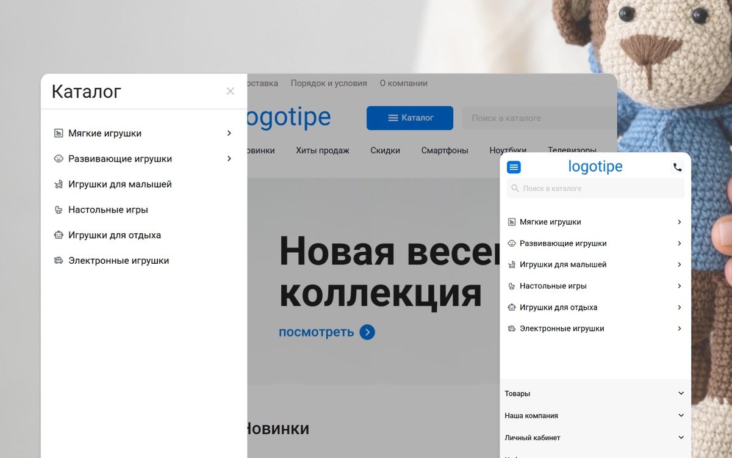Open Игрушки для отдыха in Каталог panel

pyautogui.click(x=115, y=235)
